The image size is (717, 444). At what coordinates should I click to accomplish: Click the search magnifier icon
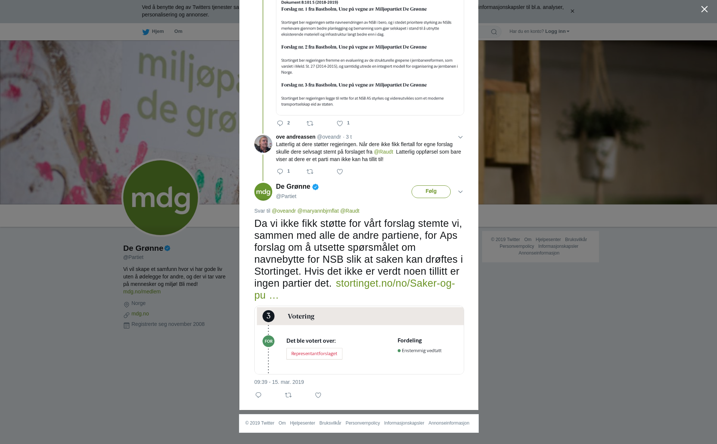point(494,32)
